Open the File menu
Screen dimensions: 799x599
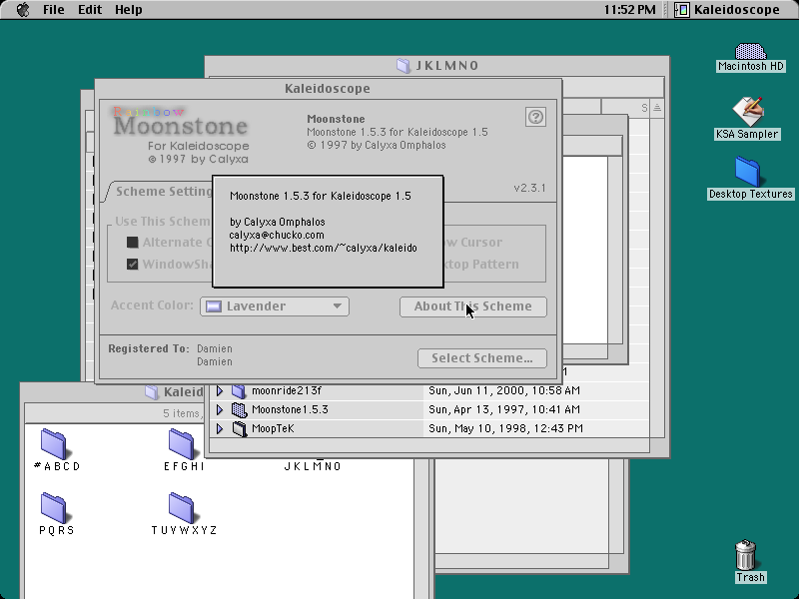[54, 10]
